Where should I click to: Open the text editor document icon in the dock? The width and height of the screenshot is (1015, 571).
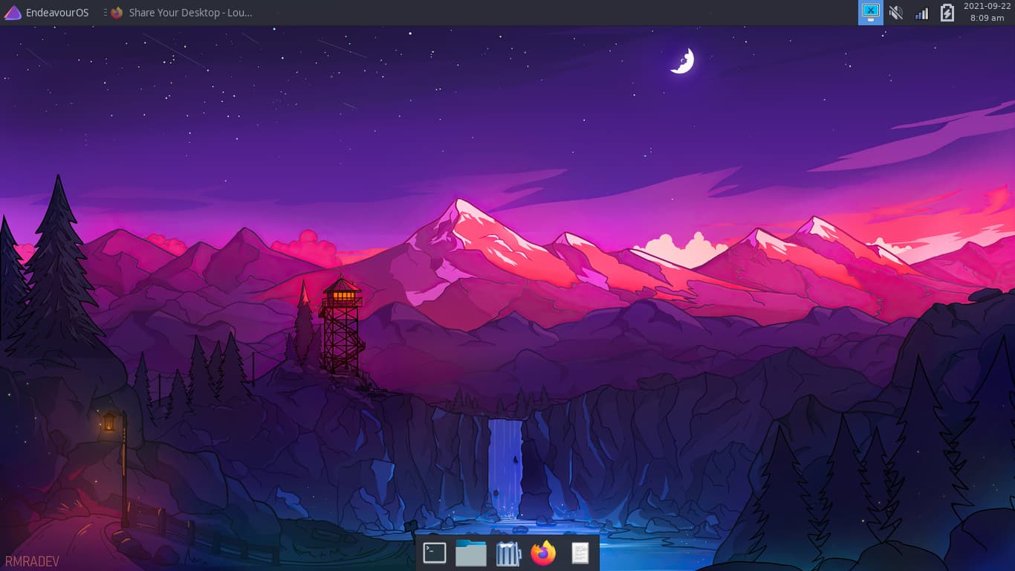tap(580, 553)
